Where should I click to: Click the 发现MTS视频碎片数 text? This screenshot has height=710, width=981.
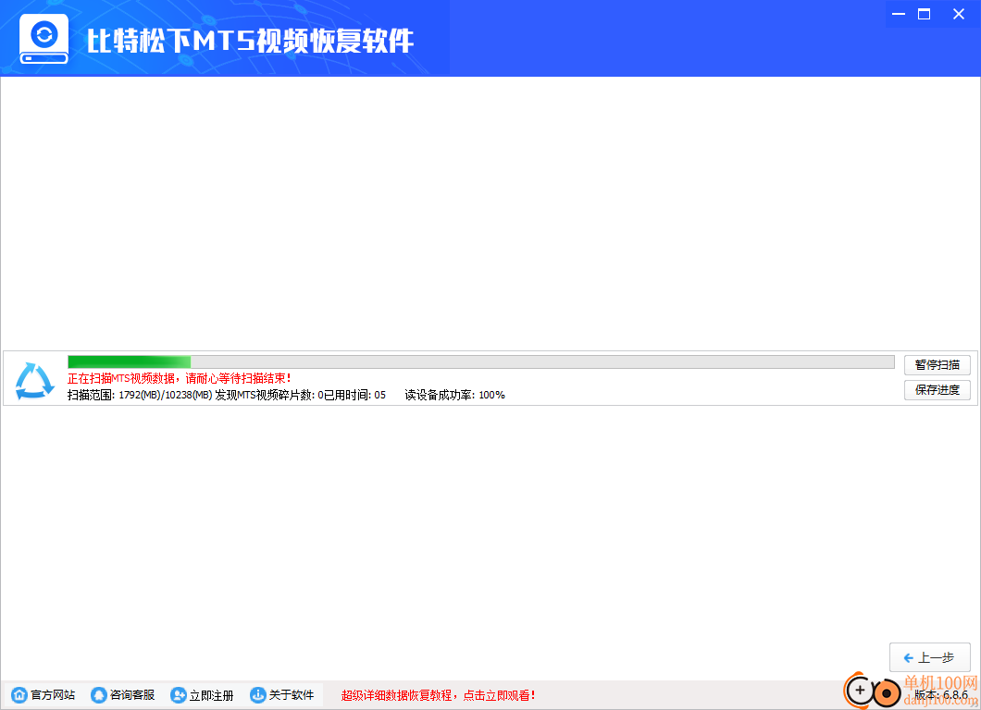tap(269, 395)
